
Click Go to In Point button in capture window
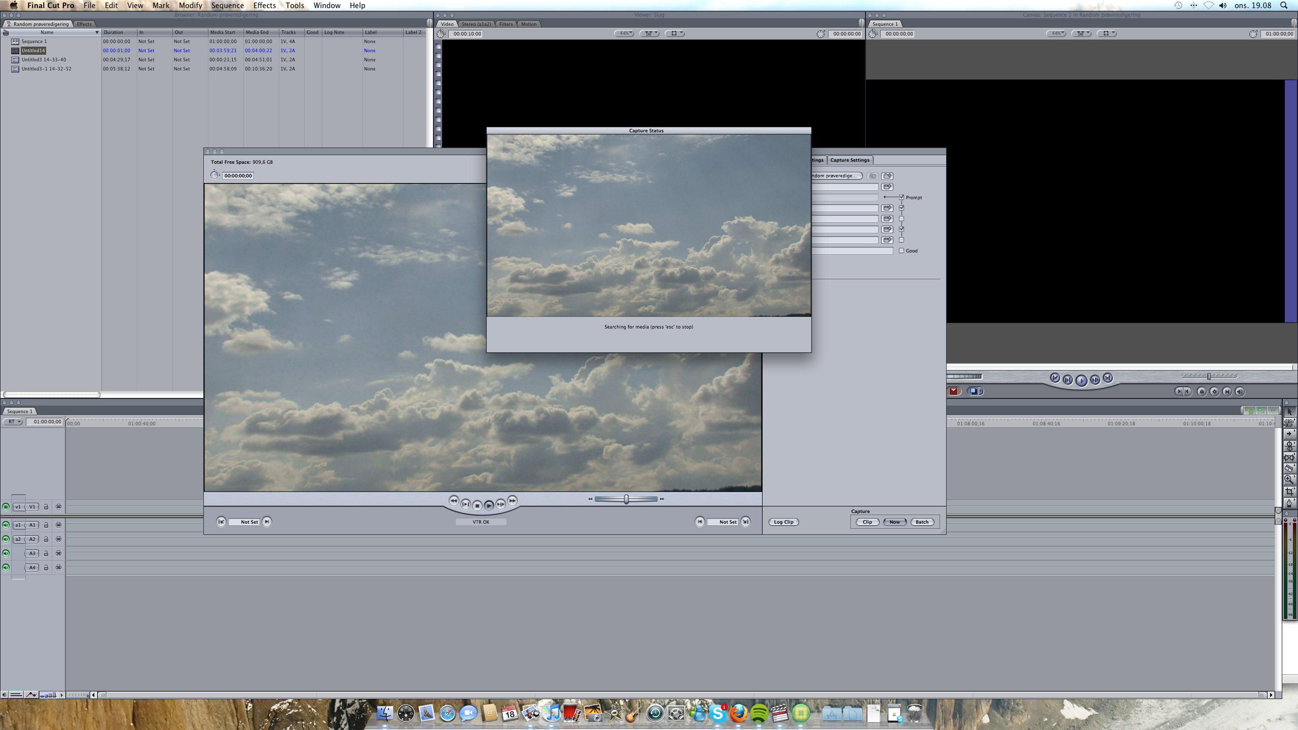pos(221,521)
